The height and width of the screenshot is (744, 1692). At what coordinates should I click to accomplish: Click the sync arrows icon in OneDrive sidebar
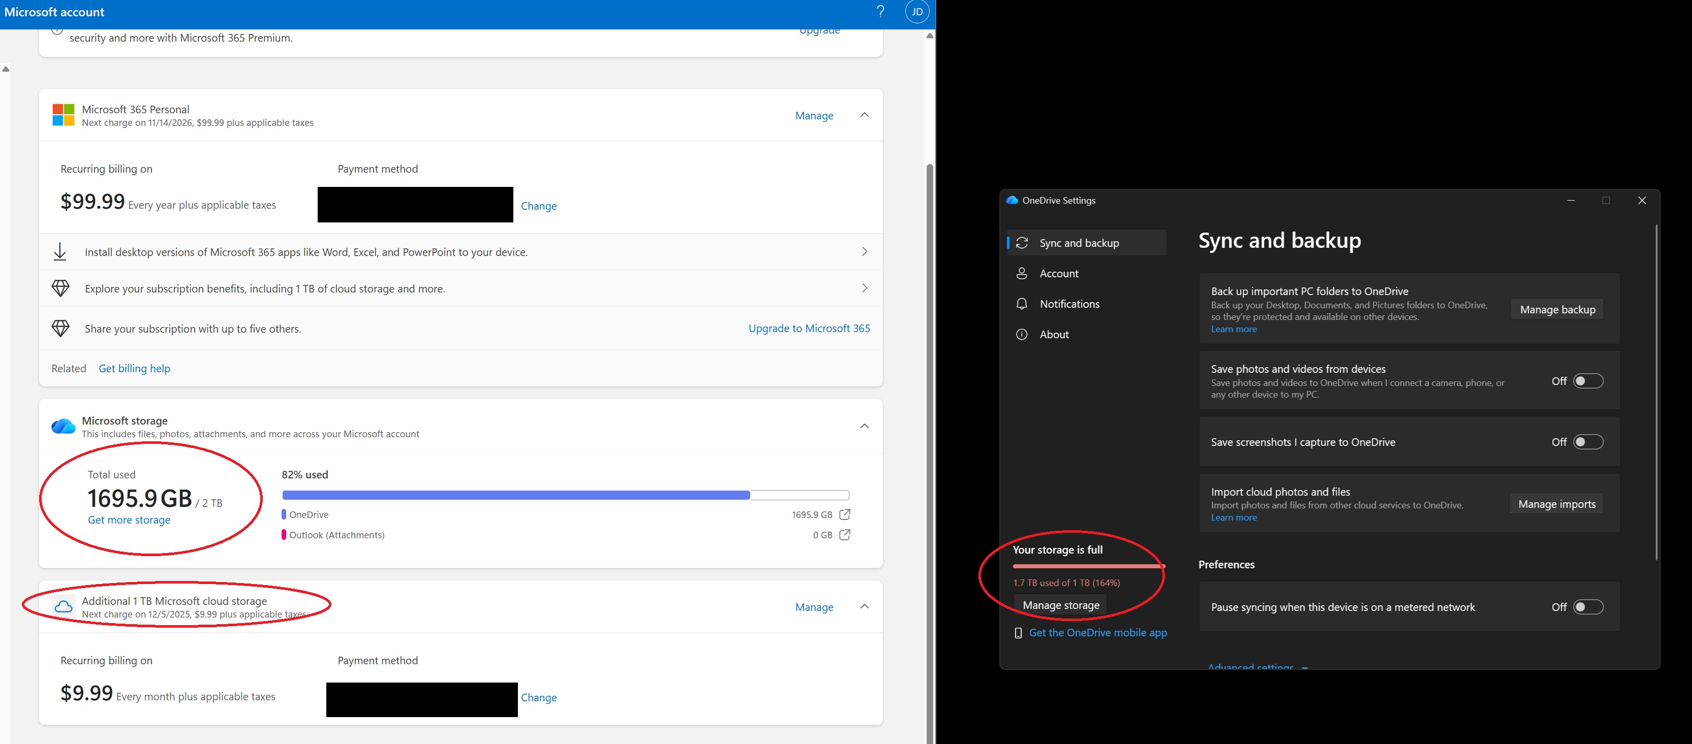[1022, 243]
